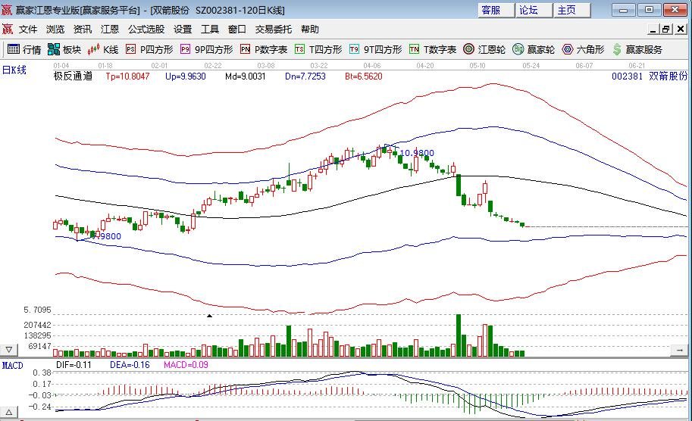
Task: Select the K线 candlestick icon
Action: (93, 49)
